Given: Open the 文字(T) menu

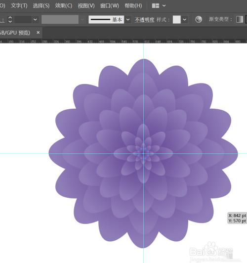Looking at the screenshot, I should pos(19,6).
